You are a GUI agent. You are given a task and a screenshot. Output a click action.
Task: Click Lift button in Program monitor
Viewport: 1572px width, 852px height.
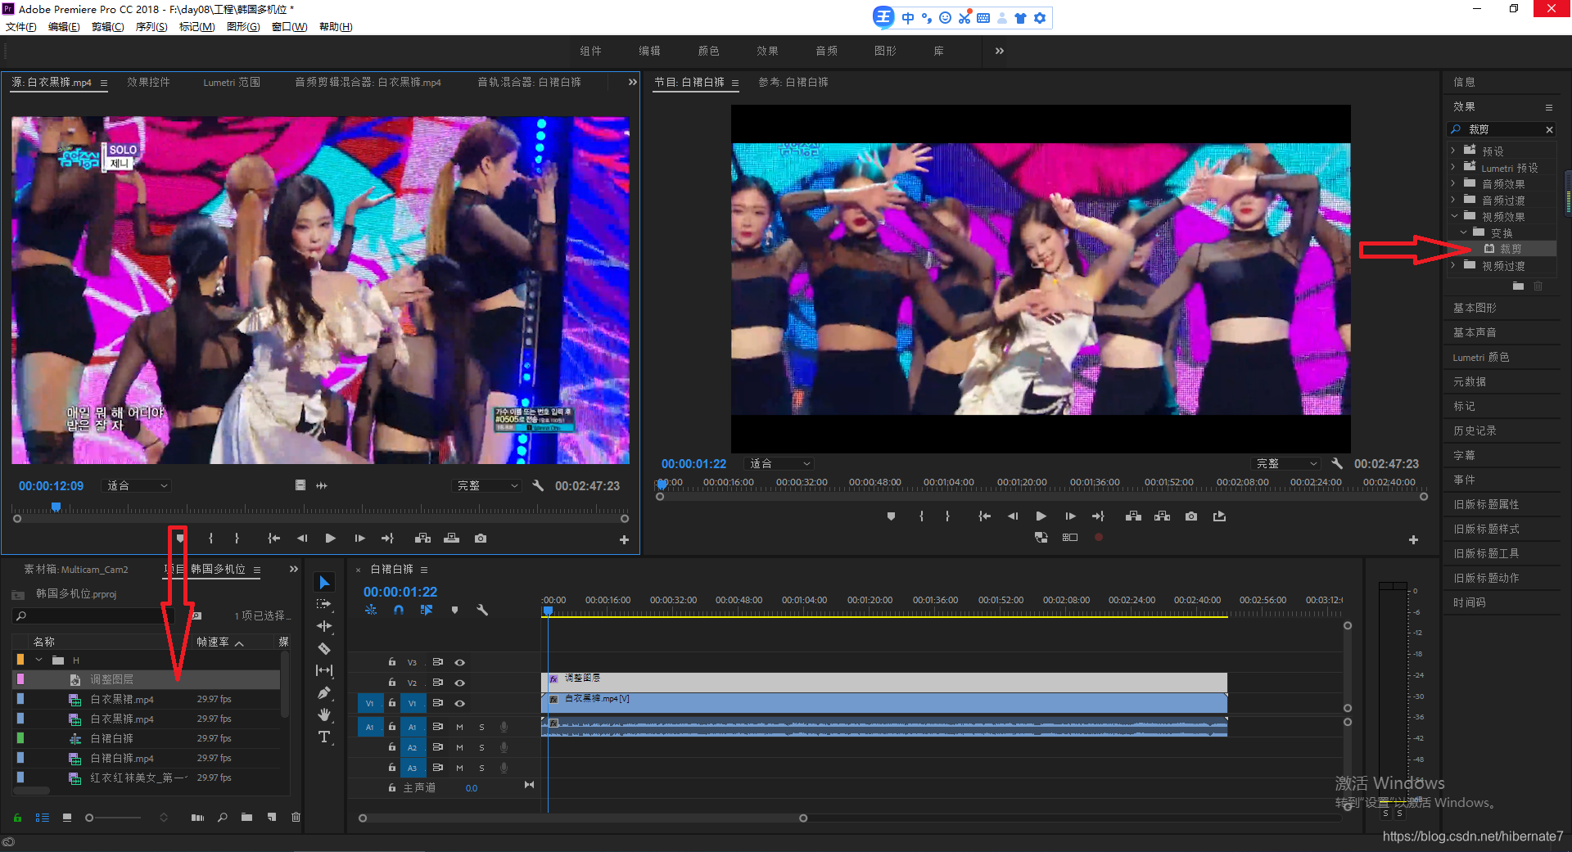click(1133, 516)
